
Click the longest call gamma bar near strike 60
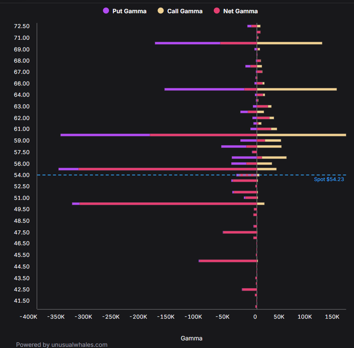(x=301, y=135)
